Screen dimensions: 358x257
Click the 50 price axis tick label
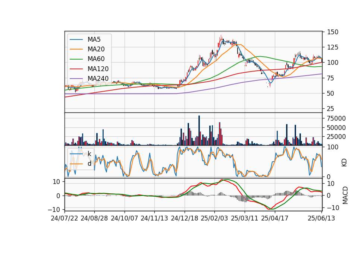pyautogui.click(x=331, y=93)
